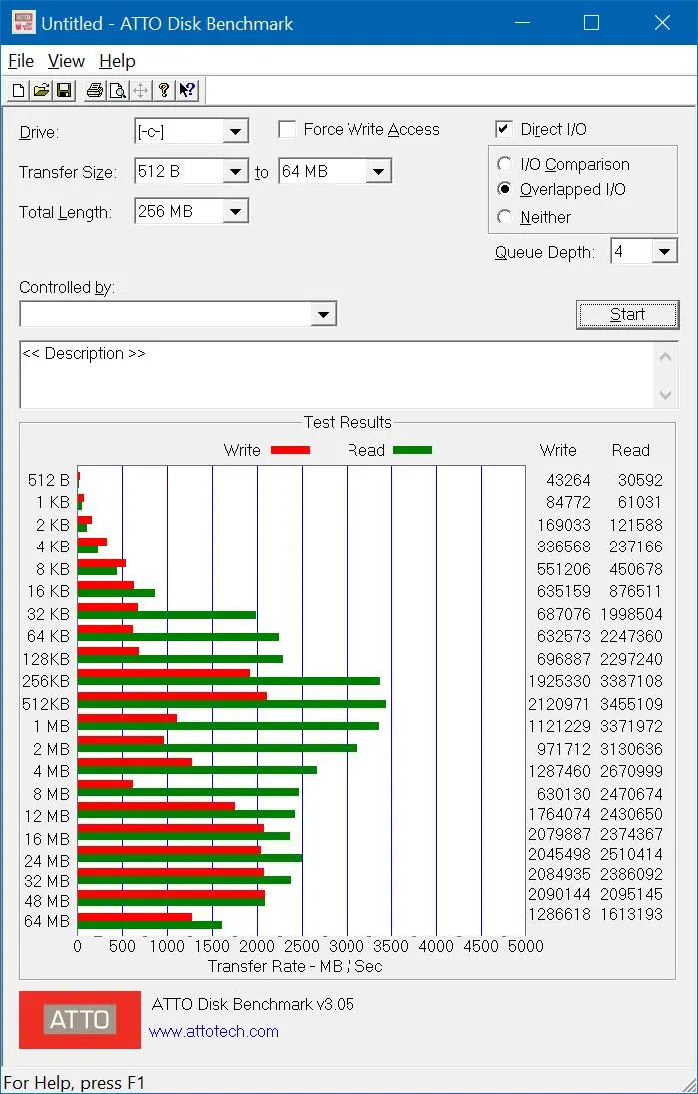
Task: Click the Print Preview toolbar icon
Action: coord(117,90)
